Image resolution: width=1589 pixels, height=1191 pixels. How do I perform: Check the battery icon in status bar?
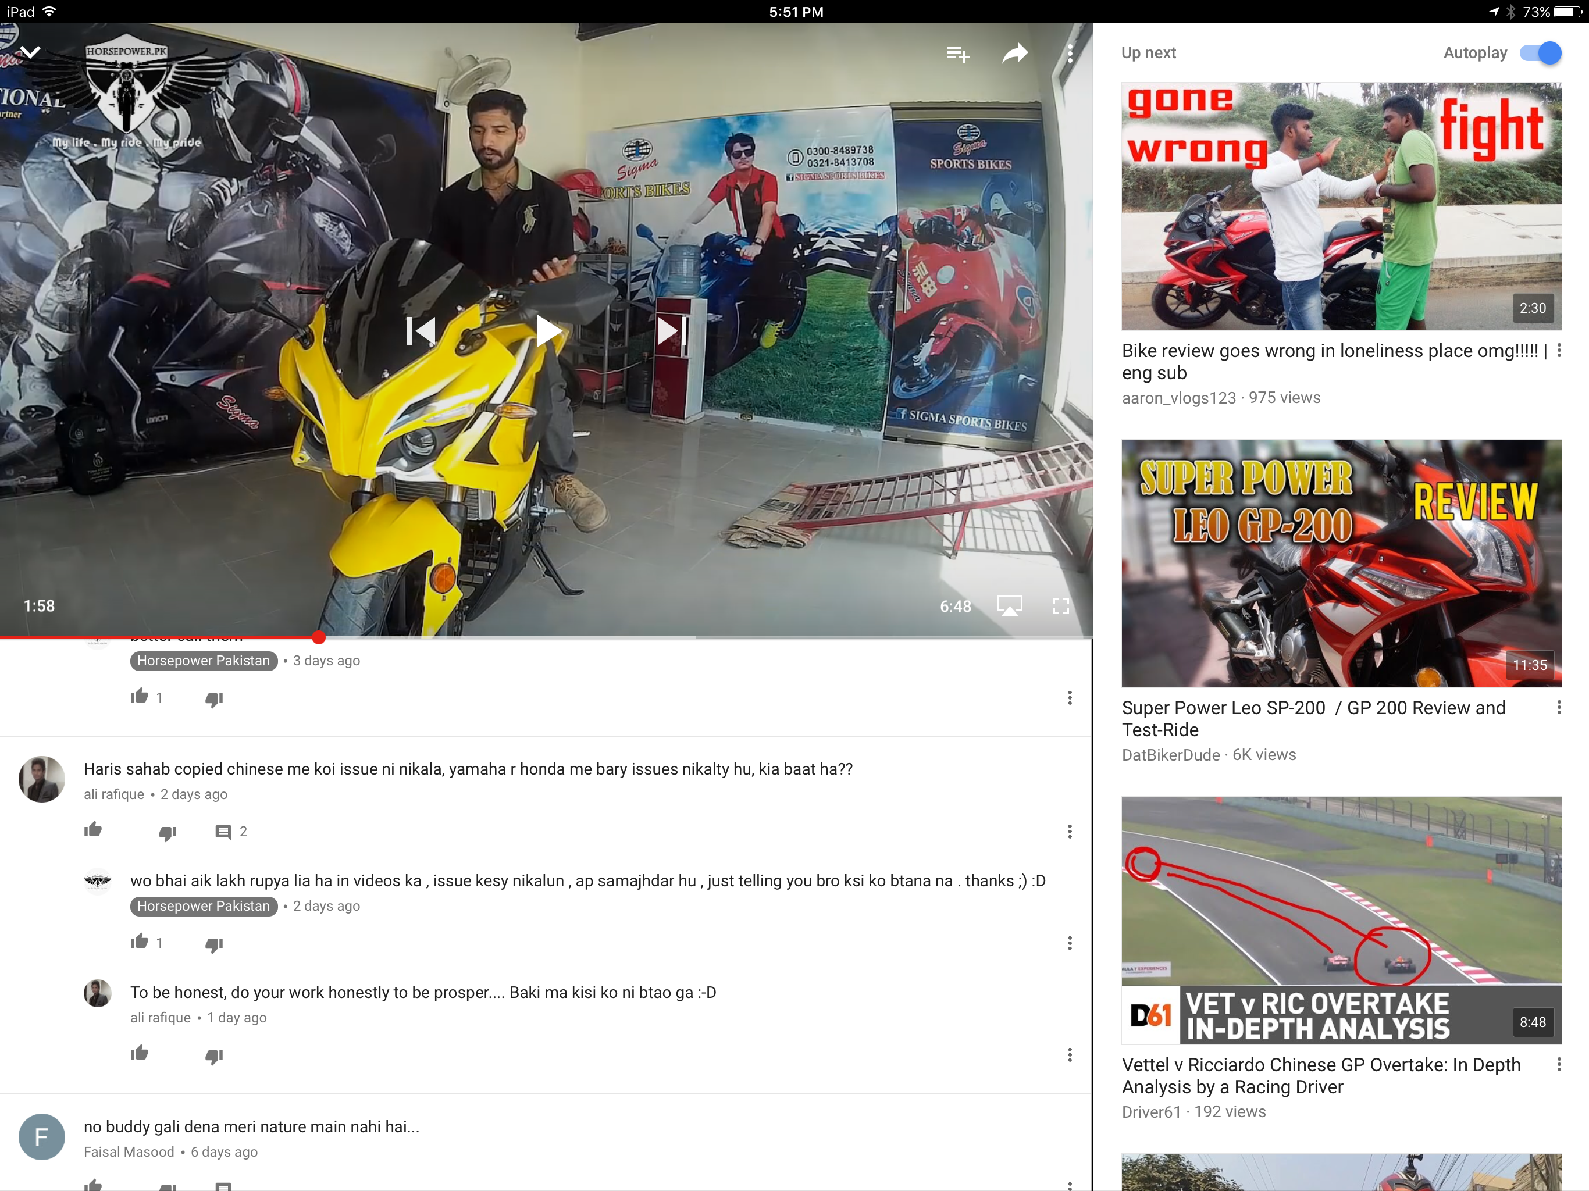coord(1568,12)
